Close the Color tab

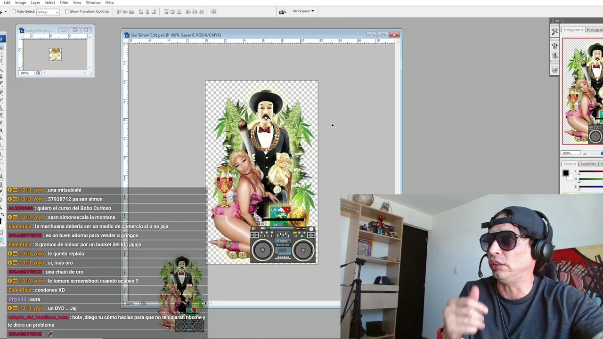575,164
